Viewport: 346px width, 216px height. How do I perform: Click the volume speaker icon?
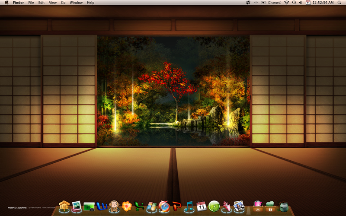301,3
